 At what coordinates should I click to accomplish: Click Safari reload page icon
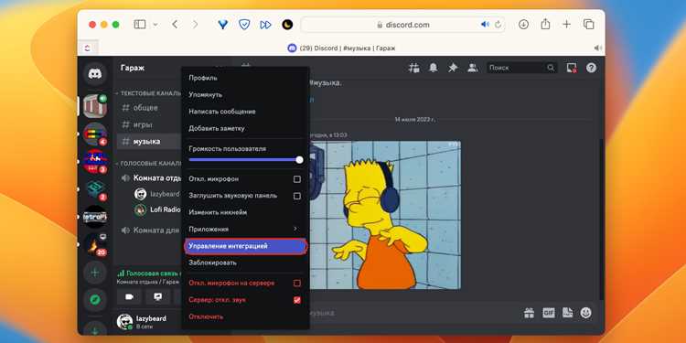[498, 25]
